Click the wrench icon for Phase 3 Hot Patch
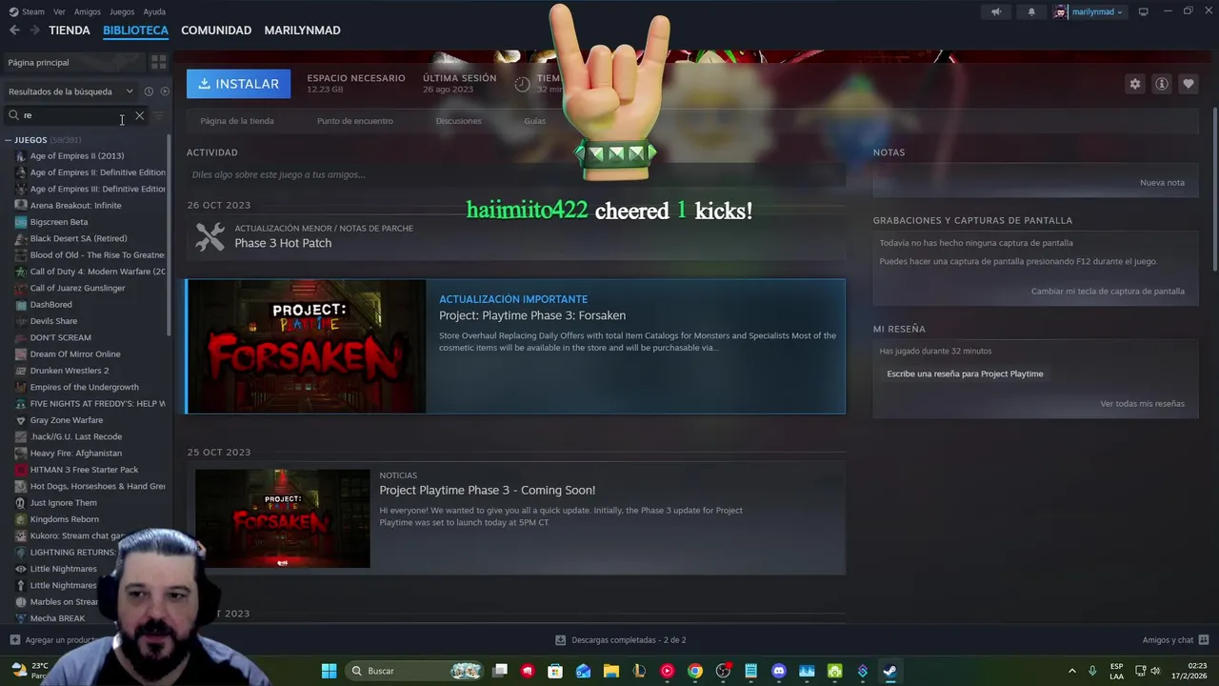 [210, 236]
